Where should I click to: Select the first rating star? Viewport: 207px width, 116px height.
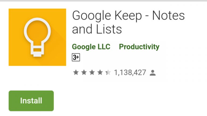76,73
